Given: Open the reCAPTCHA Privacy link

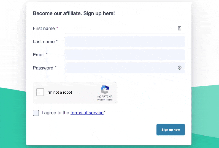Looking at the screenshot, I should tap(101, 100).
